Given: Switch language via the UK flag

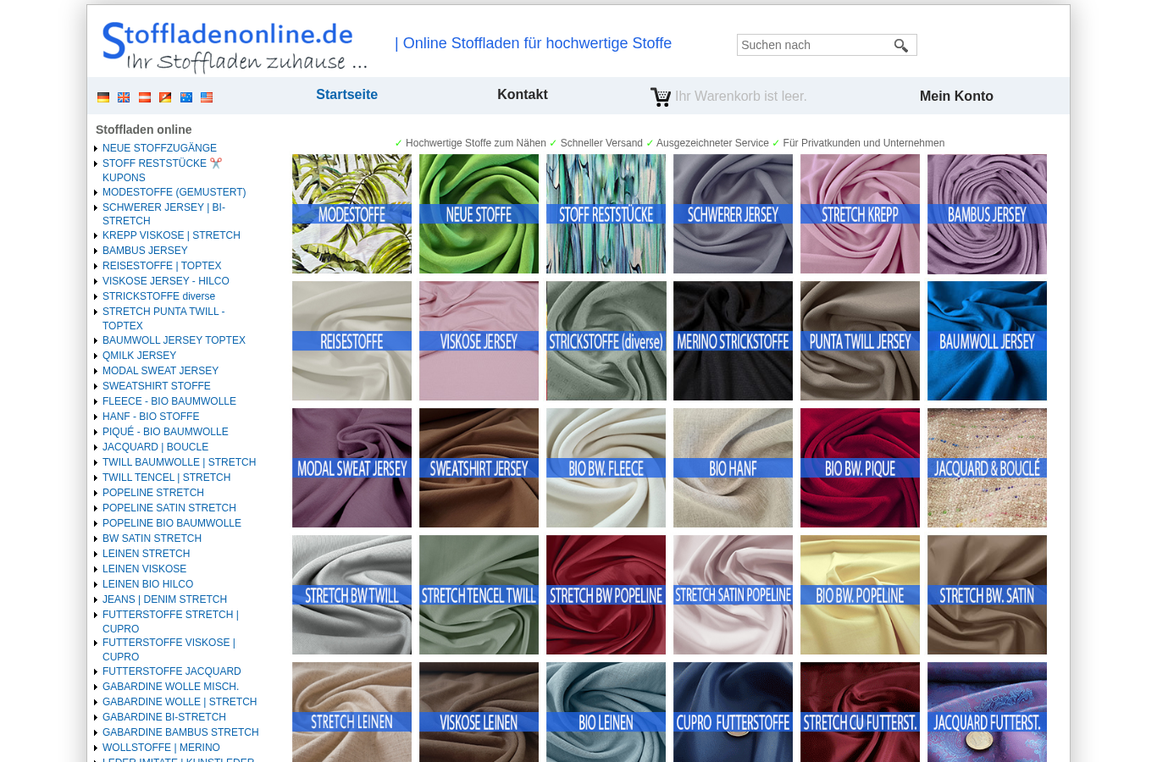Looking at the screenshot, I should click(124, 97).
